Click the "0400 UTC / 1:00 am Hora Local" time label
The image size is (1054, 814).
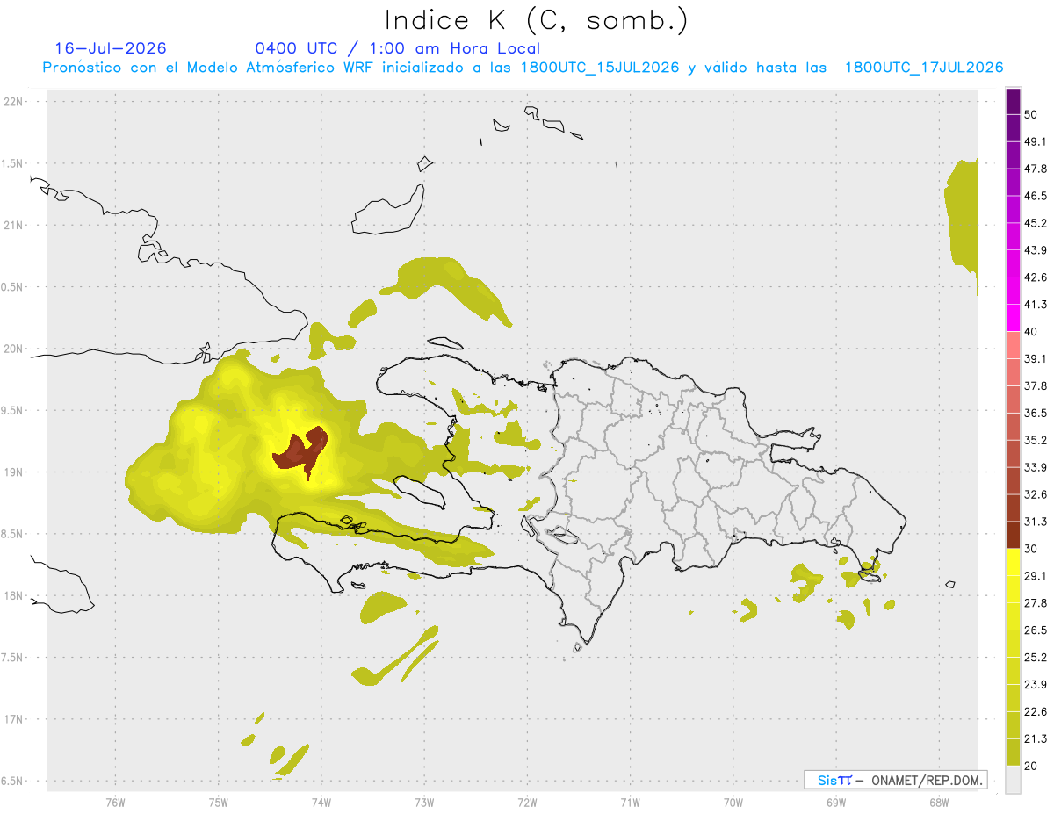pos(398,48)
